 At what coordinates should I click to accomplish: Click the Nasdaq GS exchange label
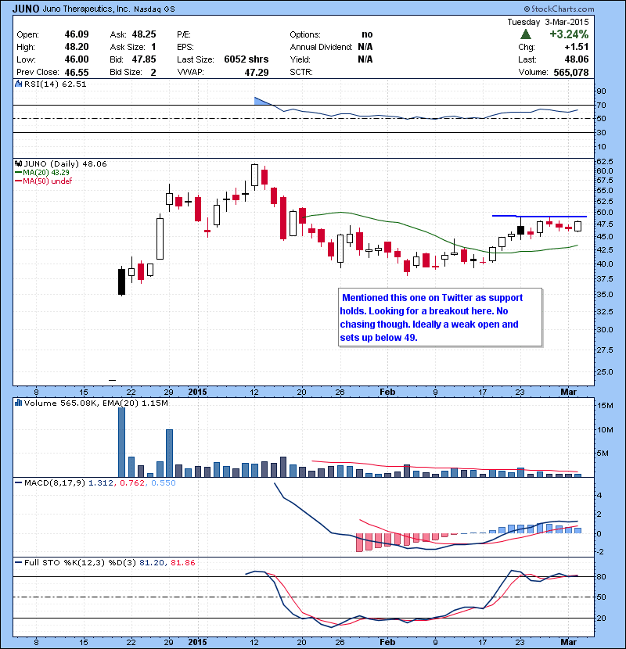(154, 9)
